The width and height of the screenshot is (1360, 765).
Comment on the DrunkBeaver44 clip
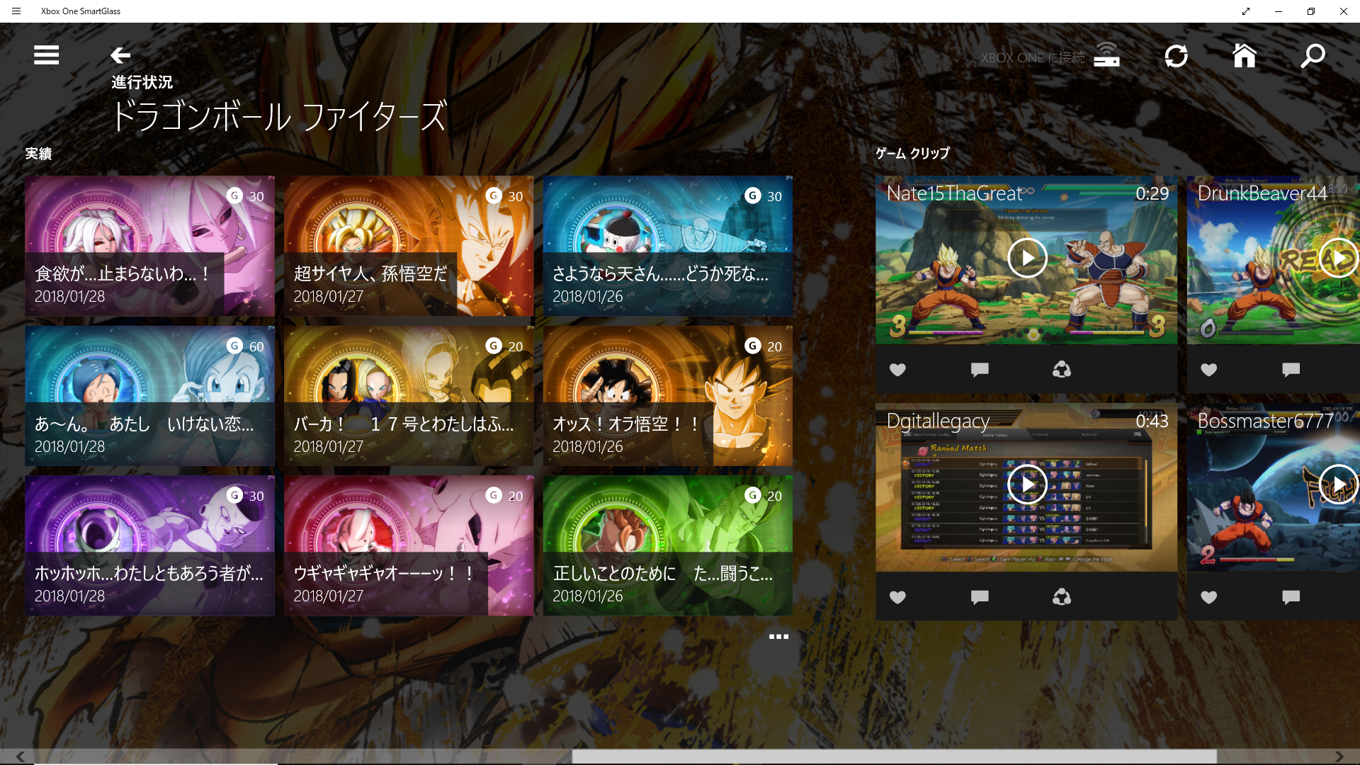1291,370
